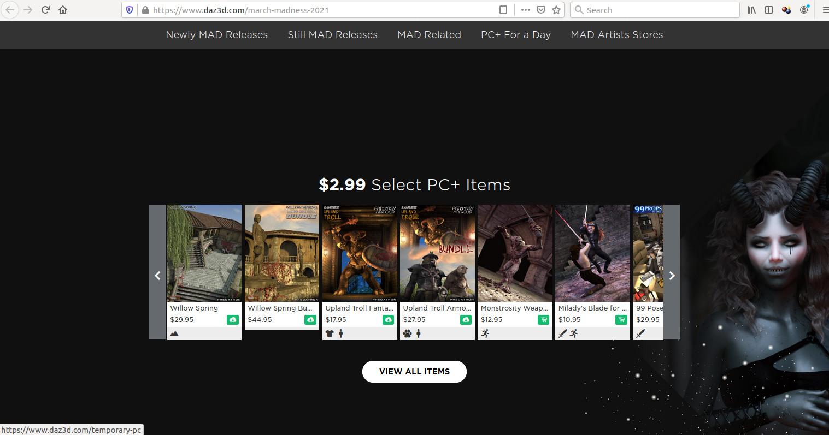Open the Upland Troll Bundle thumbnail image

coord(437,253)
